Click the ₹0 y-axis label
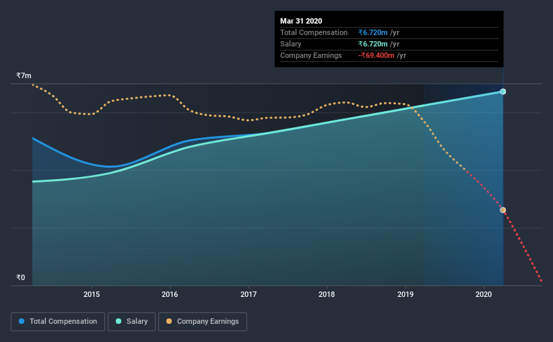 (21, 277)
